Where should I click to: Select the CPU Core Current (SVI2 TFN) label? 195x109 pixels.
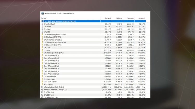click(x=55, y=42)
